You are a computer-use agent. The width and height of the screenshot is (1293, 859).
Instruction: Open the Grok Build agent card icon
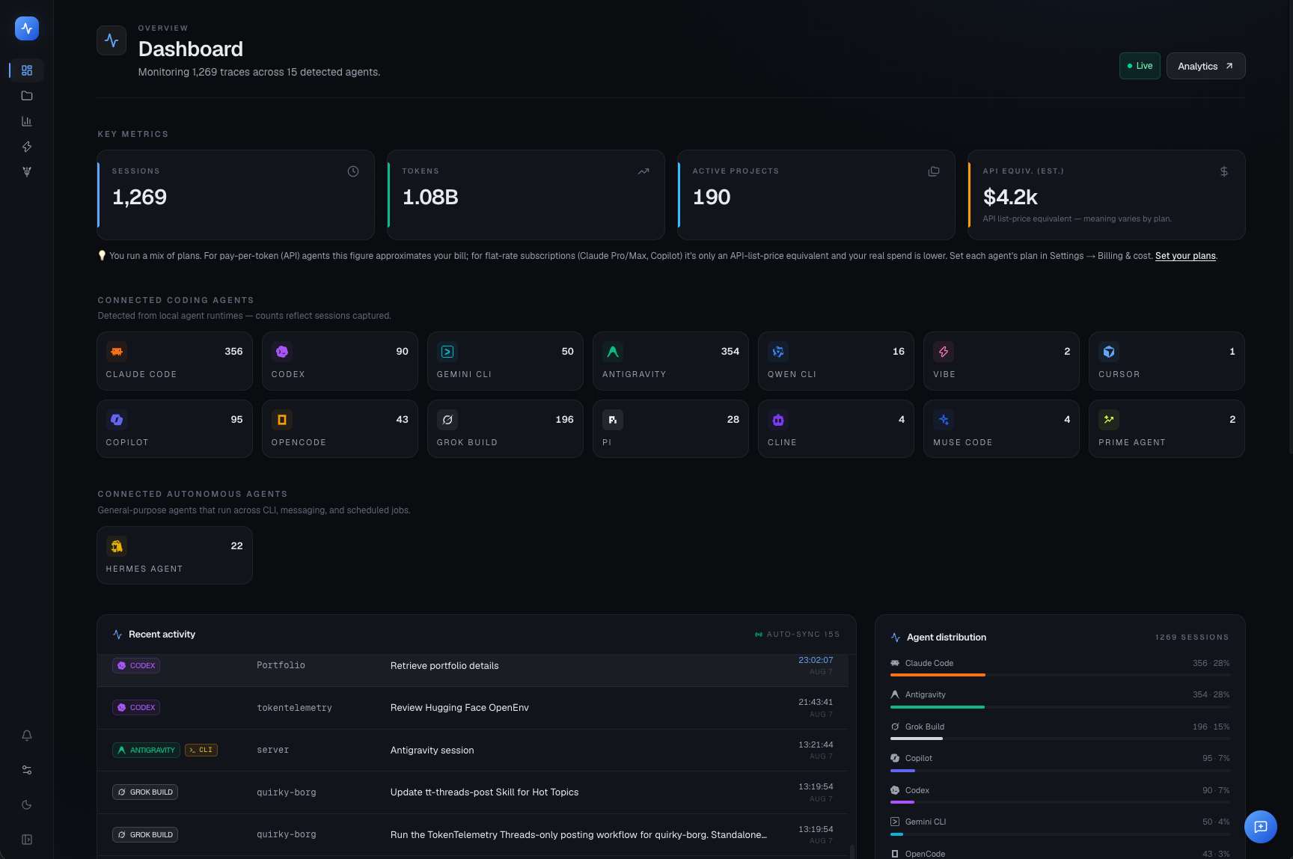pos(447,420)
